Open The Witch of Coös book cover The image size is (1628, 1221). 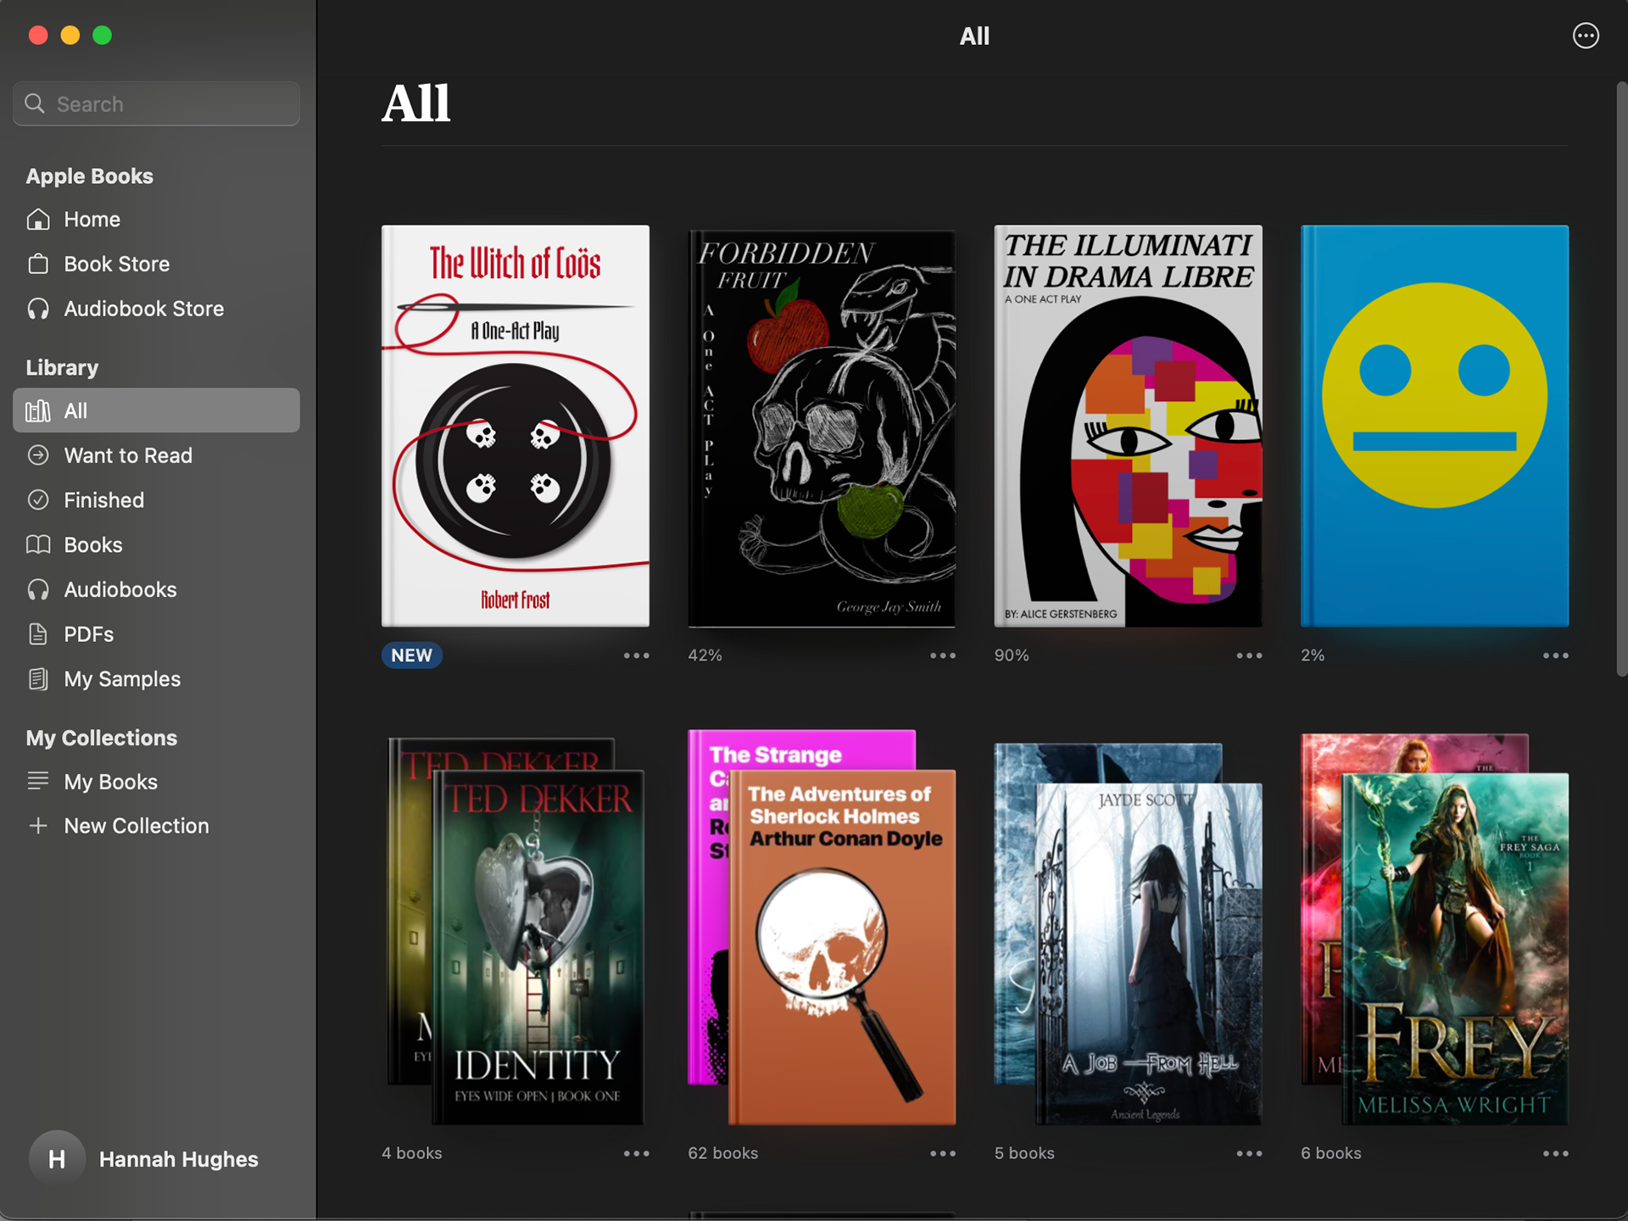(516, 426)
